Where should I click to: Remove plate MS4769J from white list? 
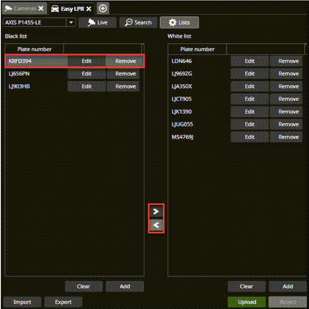coord(288,137)
